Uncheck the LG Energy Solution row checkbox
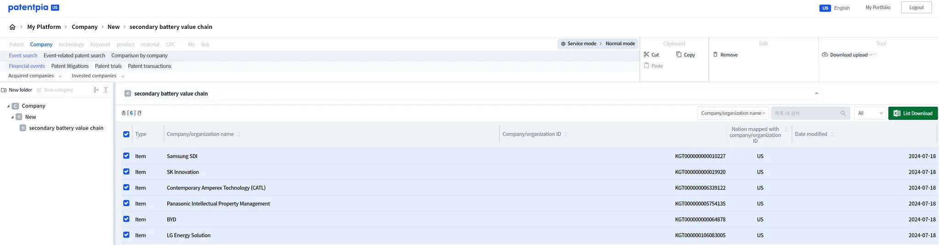The height and width of the screenshot is (245, 939). click(x=126, y=235)
